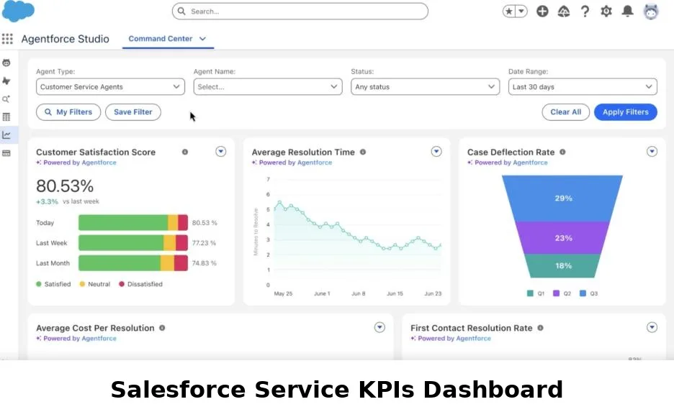Screen dimensions: 674x412
Task: Click the Clear All button
Action: pyautogui.click(x=566, y=112)
